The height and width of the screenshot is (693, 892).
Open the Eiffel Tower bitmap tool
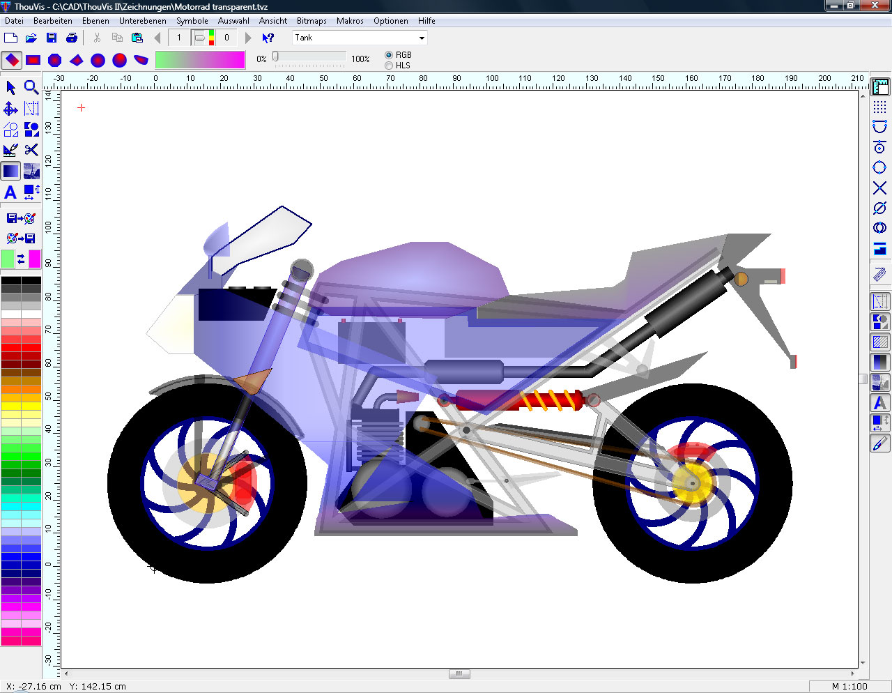pos(31,171)
